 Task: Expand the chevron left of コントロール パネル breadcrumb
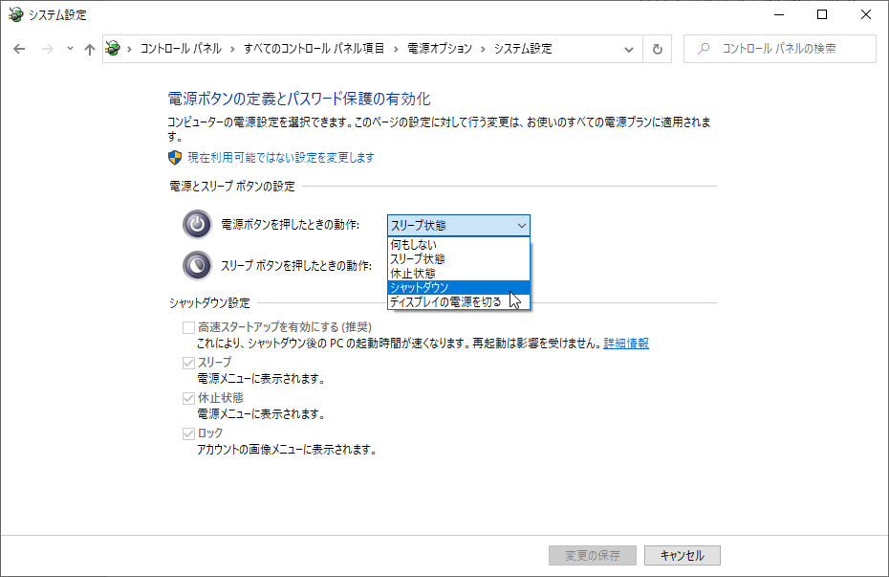[129, 50]
